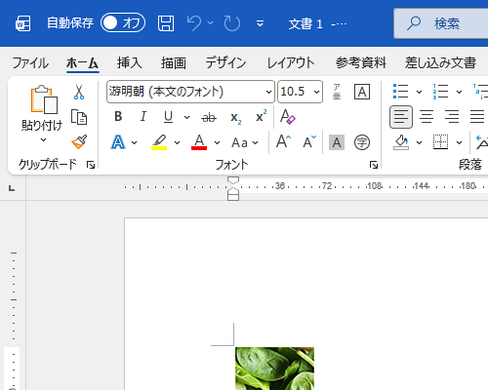Apply numbered list
This screenshot has height=390, width=488.
[440, 92]
